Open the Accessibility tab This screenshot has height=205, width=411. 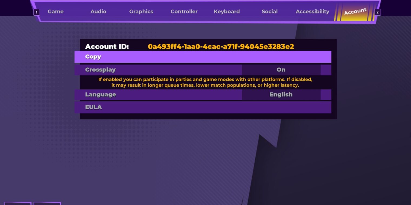click(312, 12)
